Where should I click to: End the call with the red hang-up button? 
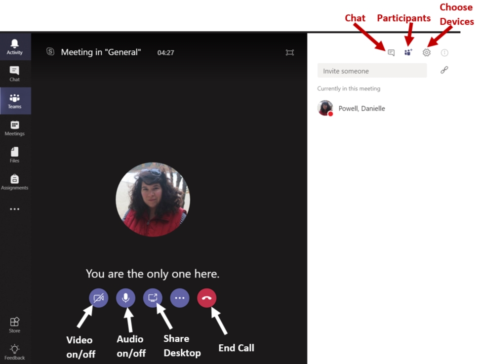pyautogui.click(x=206, y=298)
